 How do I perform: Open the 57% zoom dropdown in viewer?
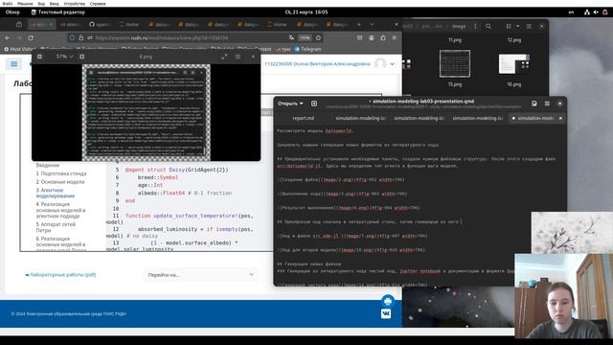[64, 57]
